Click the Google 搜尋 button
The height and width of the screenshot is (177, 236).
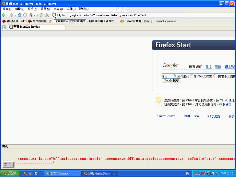pyautogui.click(x=171, y=81)
